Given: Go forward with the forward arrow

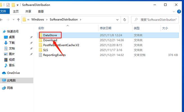Looking at the screenshot, I should pyautogui.click(x=8, y=20).
